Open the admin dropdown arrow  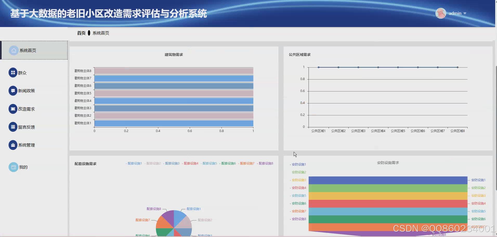point(465,14)
